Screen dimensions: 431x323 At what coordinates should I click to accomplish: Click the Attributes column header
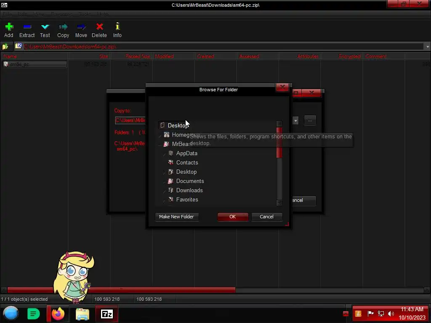300,56
